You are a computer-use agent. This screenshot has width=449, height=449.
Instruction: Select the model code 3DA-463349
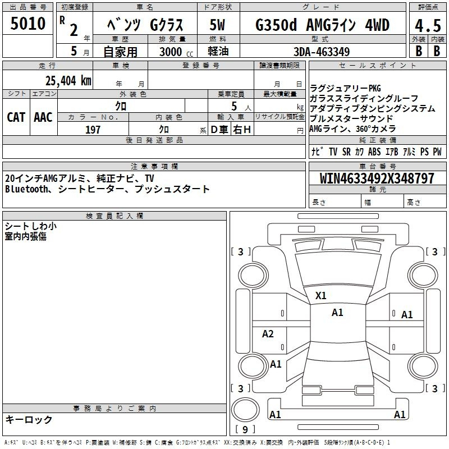click(x=322, y=51)
